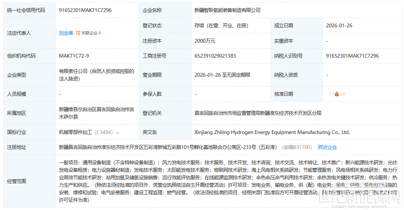The height and width of the screenshot is (210, 404).
Task: Click organization code MAK71C72-9
Action: [x=74, y=56]
